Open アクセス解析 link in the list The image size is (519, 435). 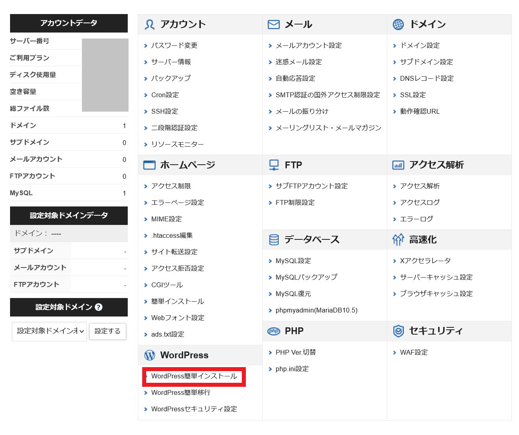[x=420, y=186]
